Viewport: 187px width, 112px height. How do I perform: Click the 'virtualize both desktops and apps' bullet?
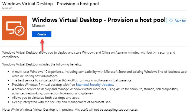[x=46, y=98]
